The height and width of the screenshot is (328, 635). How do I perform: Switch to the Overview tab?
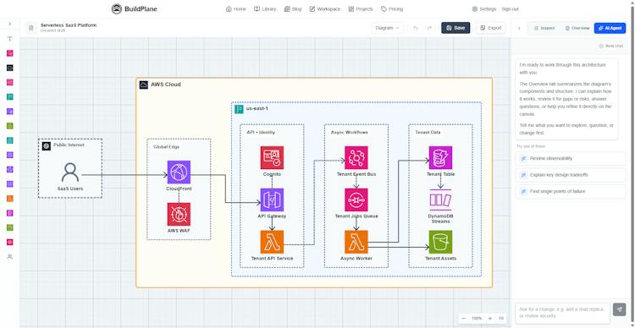[577, 28]
